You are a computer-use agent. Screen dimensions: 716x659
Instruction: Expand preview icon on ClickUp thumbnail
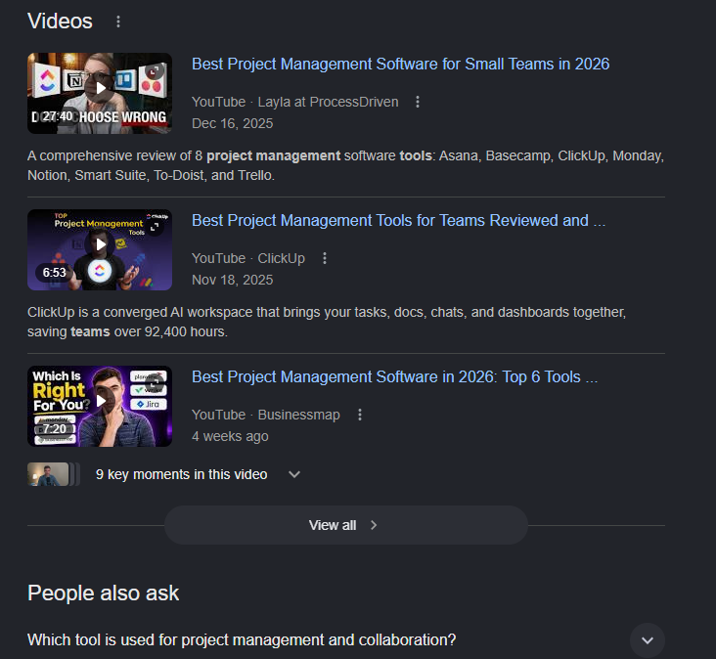(x=155, y=227)
